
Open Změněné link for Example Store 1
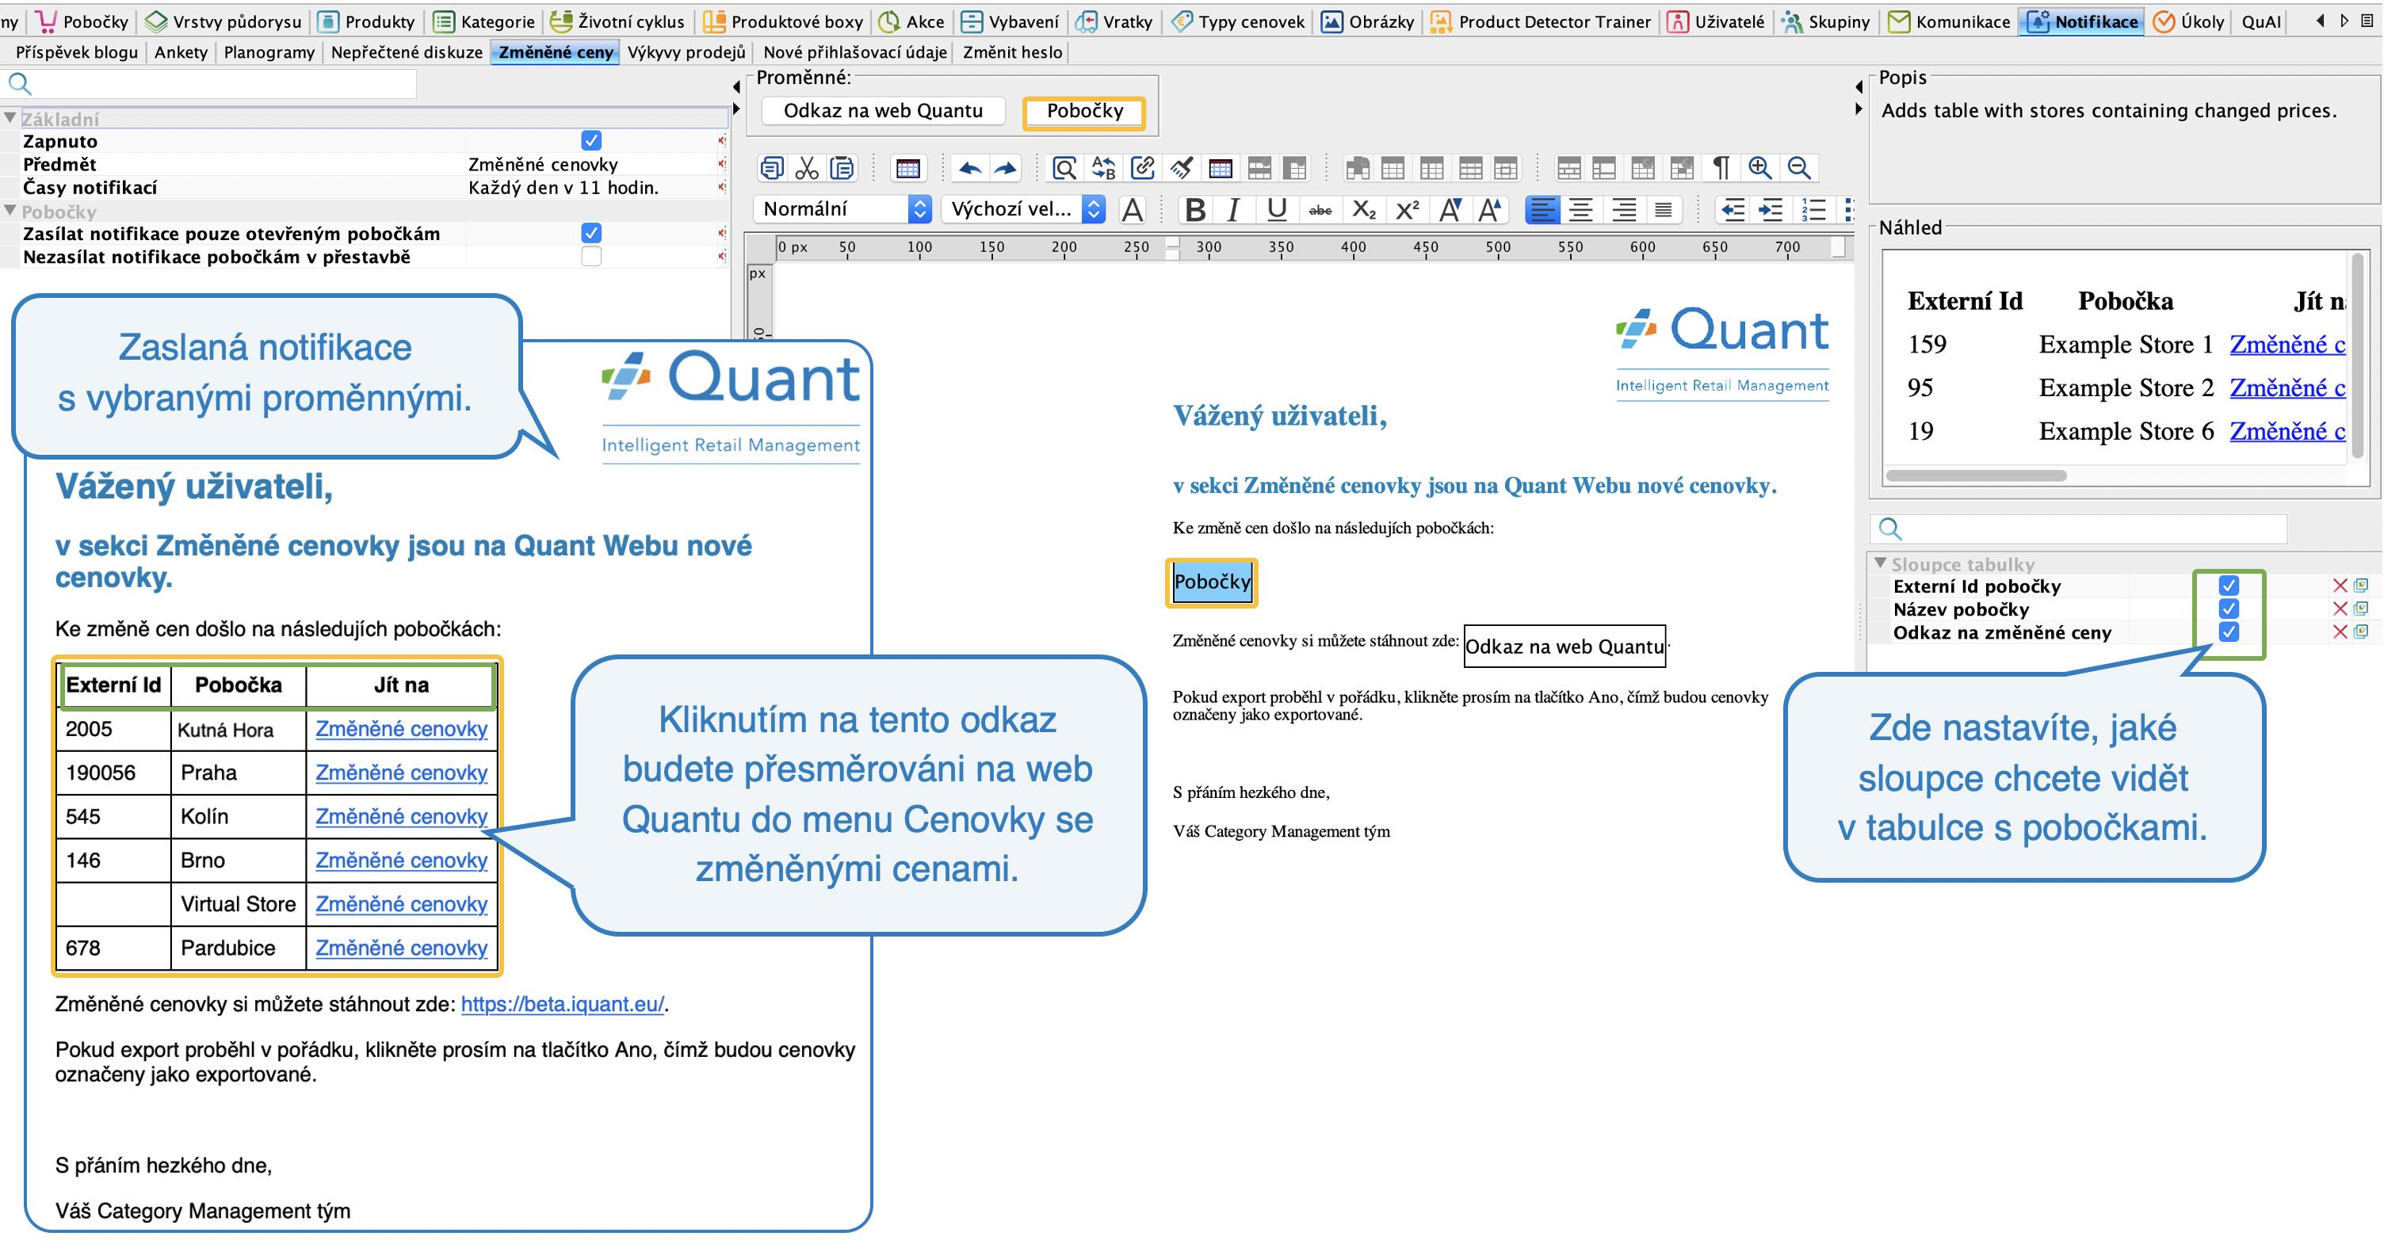coord(2287,344)
